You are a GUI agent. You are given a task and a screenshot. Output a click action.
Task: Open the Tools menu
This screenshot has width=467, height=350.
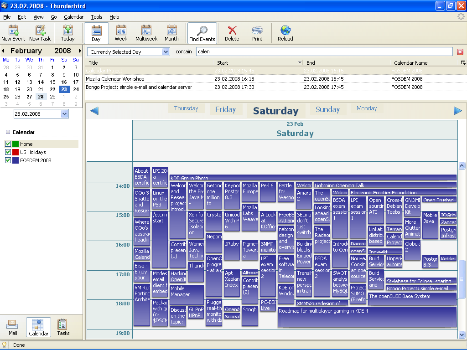[97, 17]
